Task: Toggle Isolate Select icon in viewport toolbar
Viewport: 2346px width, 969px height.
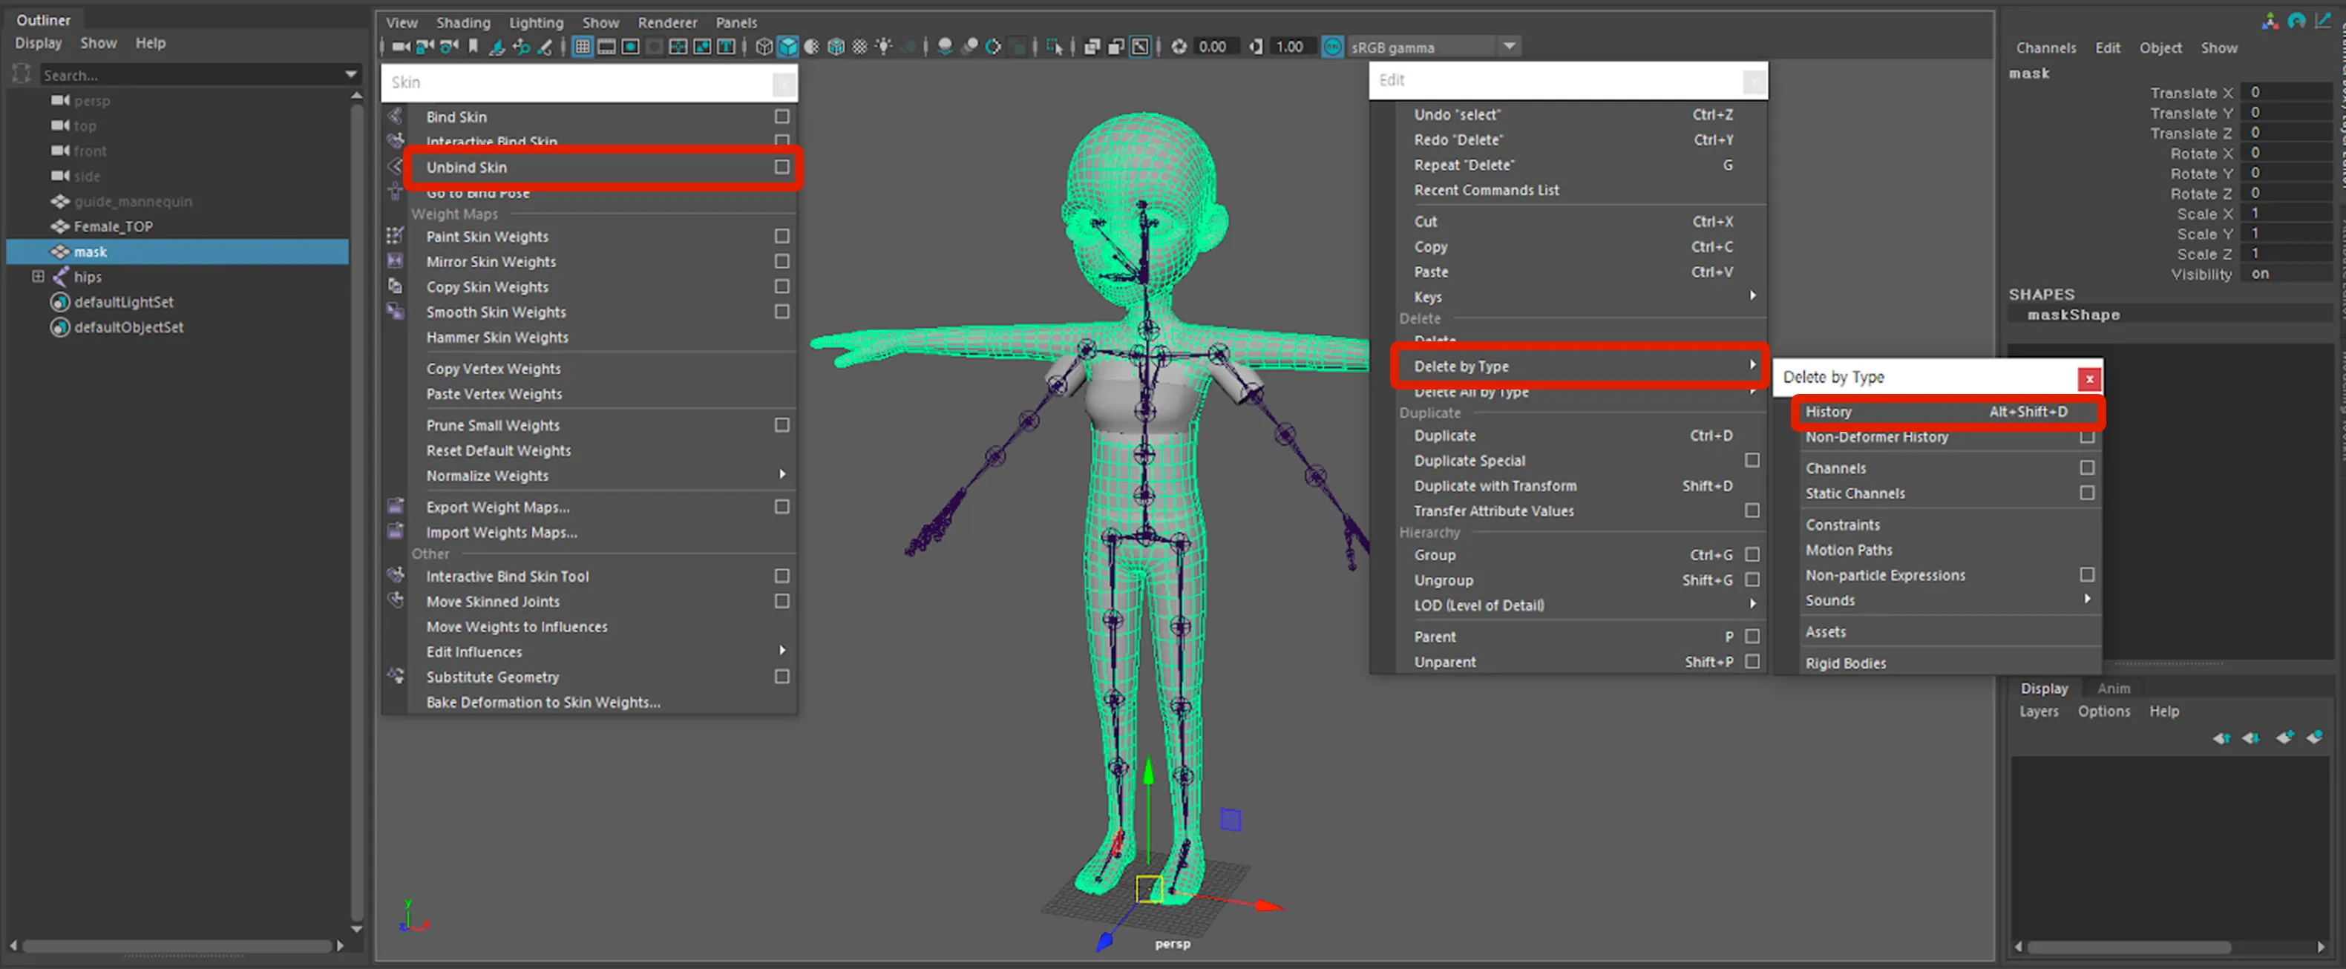Action: 1053,47
